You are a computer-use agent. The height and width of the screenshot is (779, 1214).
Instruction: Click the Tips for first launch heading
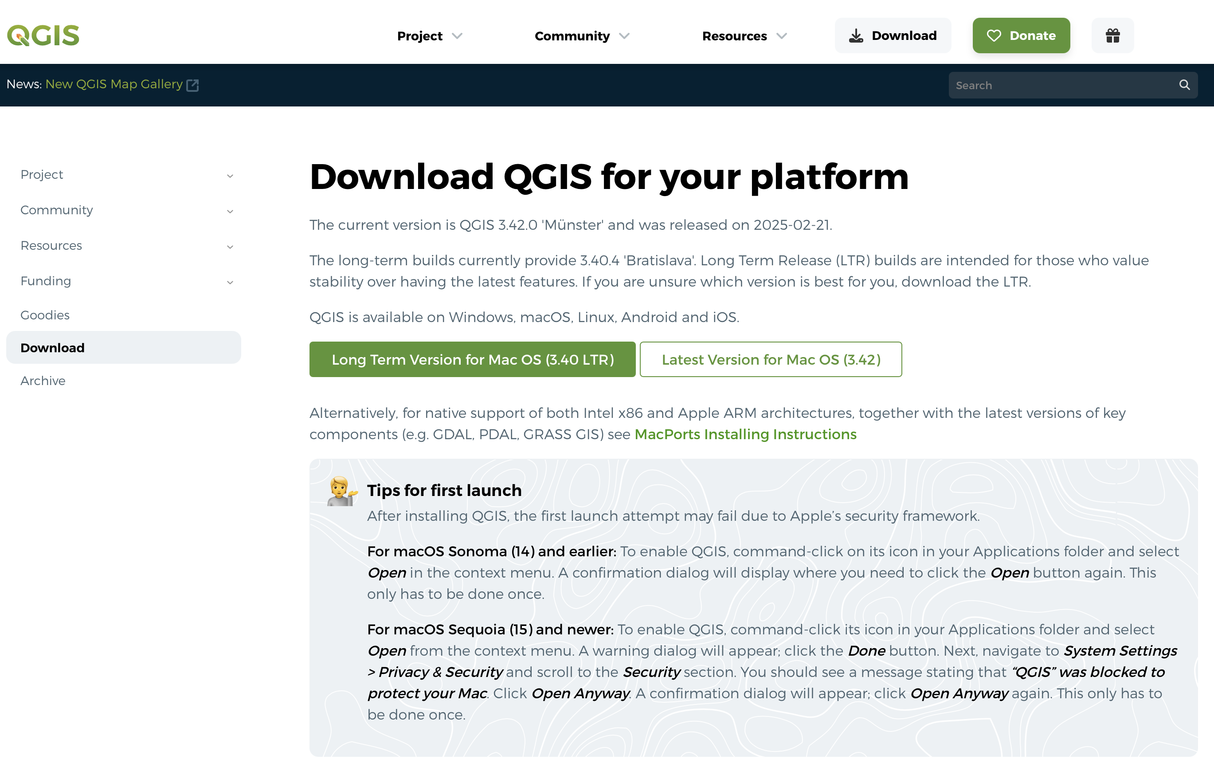pos(444,490)
